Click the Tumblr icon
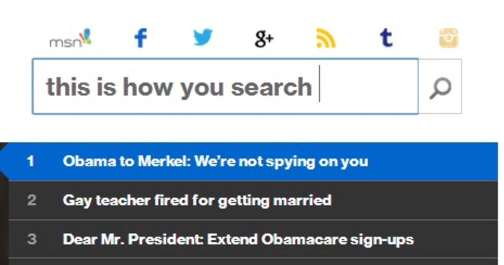The image size is (504, 265). [386, 37]
